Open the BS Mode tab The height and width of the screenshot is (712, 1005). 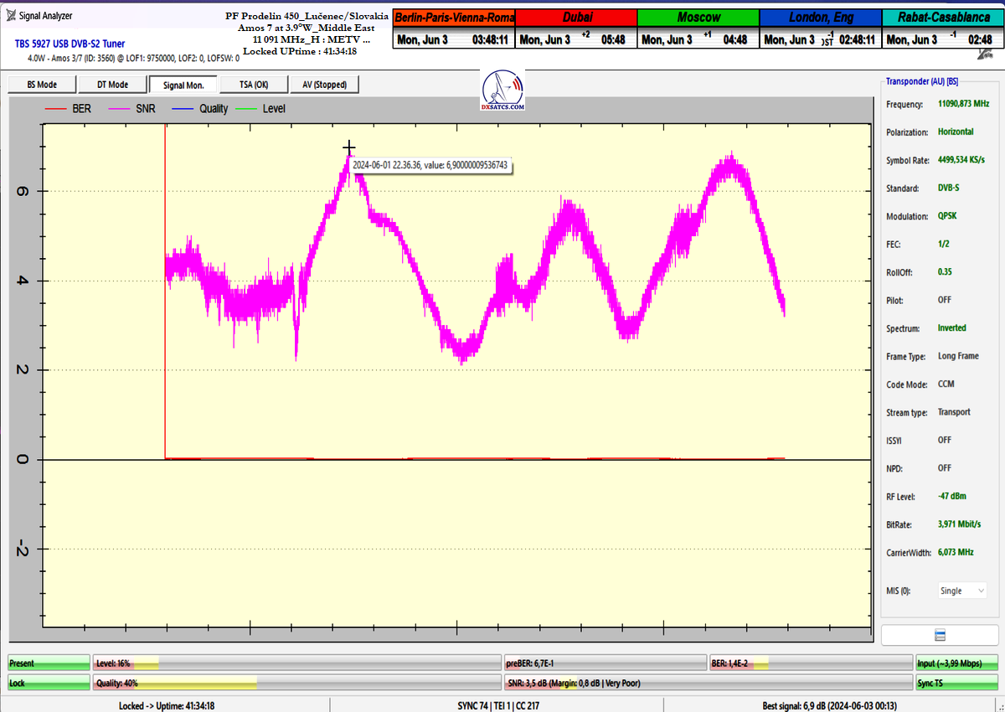click(42, 85)
